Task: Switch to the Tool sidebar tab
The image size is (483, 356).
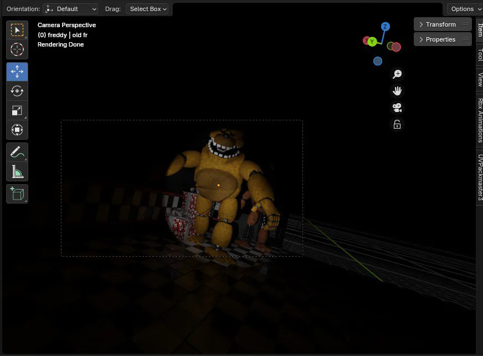Action: click(480, 54)
